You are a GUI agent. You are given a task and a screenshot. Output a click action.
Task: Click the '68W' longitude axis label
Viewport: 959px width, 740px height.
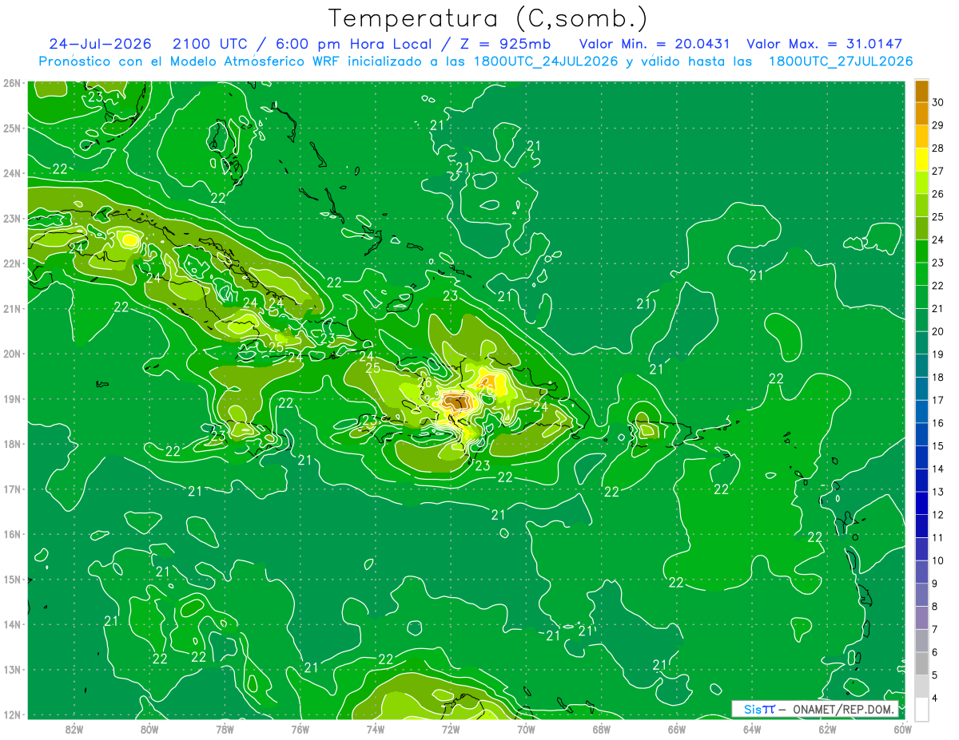[601, 729]
